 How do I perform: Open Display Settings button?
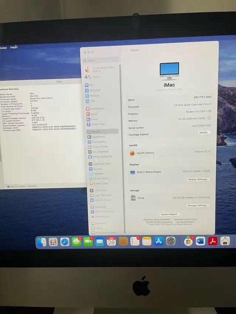[198, 179]
